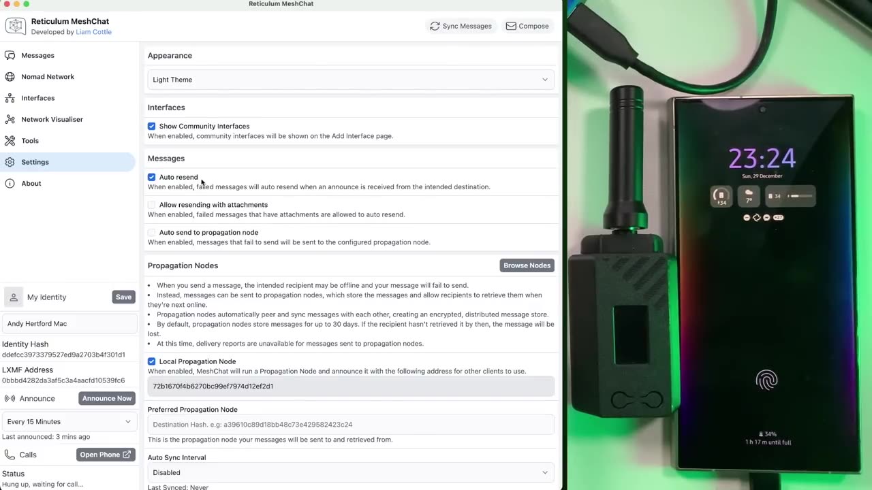
Task: Enable Auto send to propagation node
Action: (151, 233)
